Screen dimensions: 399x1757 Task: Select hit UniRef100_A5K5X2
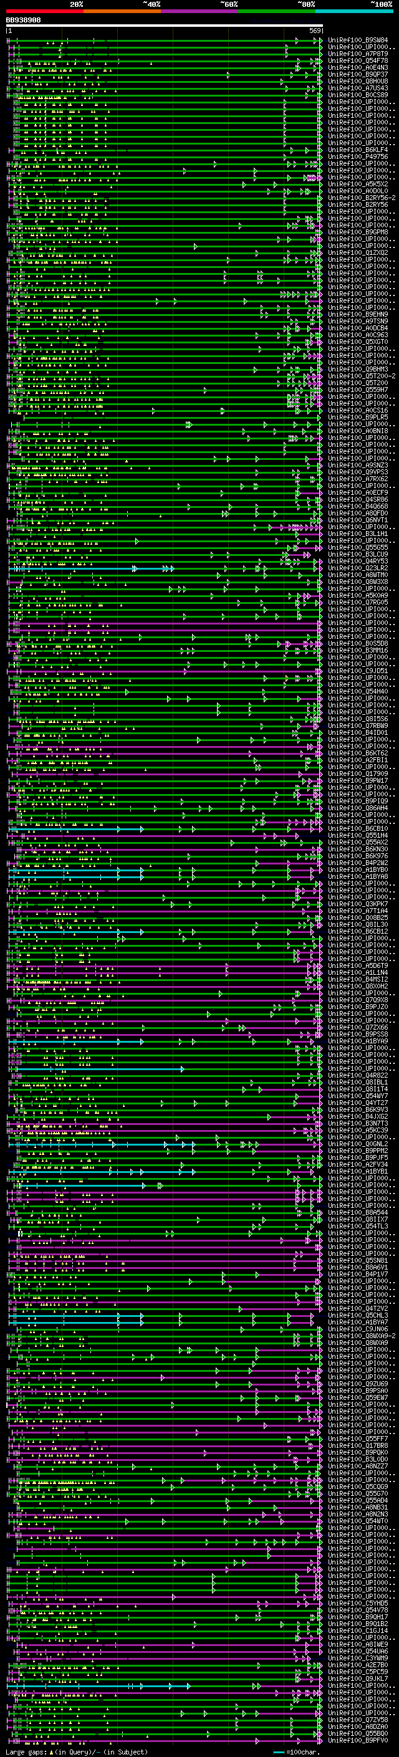point(357,184)
